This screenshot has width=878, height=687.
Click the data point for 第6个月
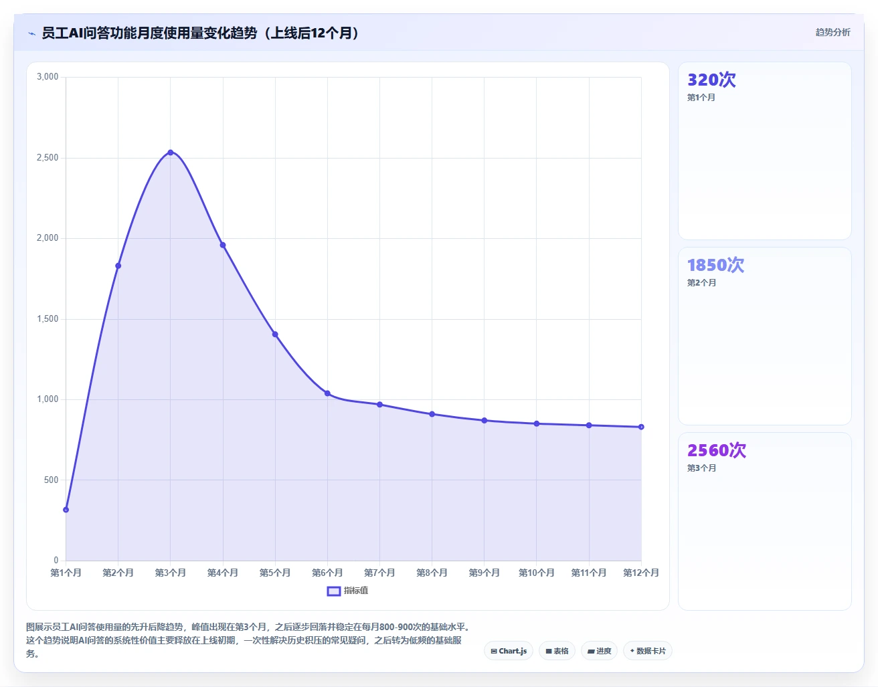pos(327,393)
